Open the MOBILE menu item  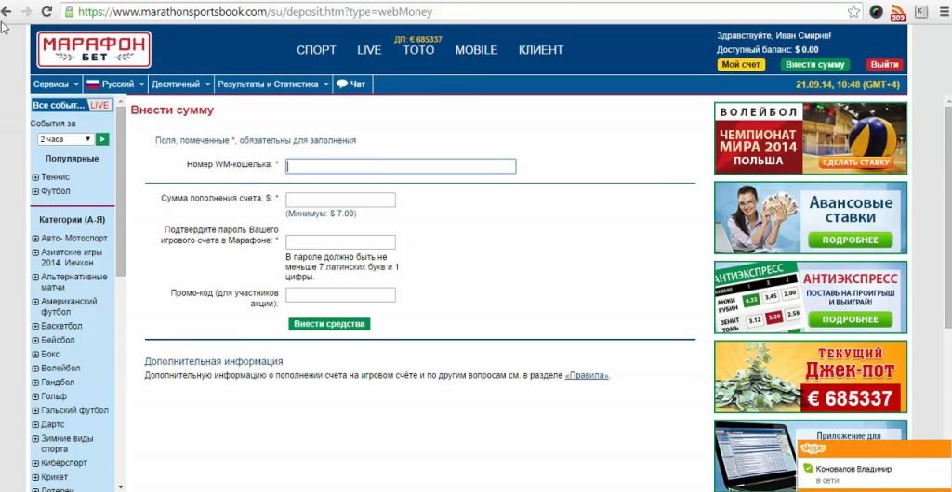pos(477,50)
